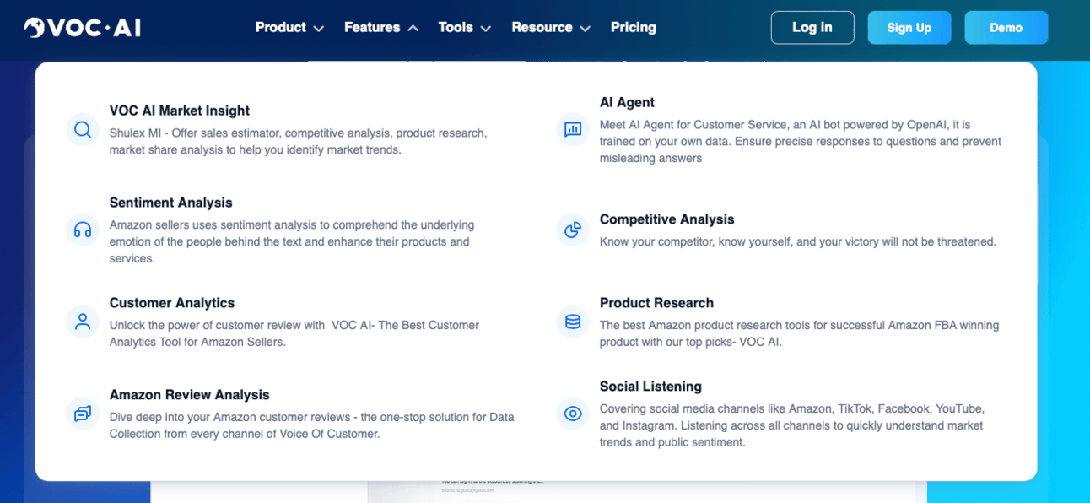
Task: Click the VOC AI logo
Action: (83, 28)
